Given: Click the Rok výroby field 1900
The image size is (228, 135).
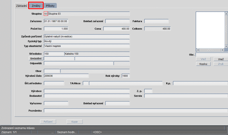Looking at the screenshot, I should click(x=126, y=76).
